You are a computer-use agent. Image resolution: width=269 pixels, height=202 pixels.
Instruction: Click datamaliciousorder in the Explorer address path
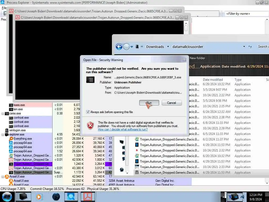tap(188, 47)
